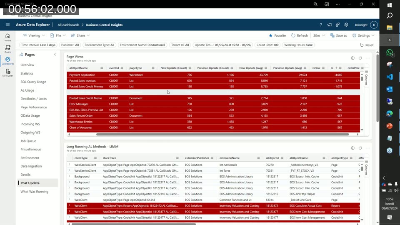Open pageType column menu

153,68
